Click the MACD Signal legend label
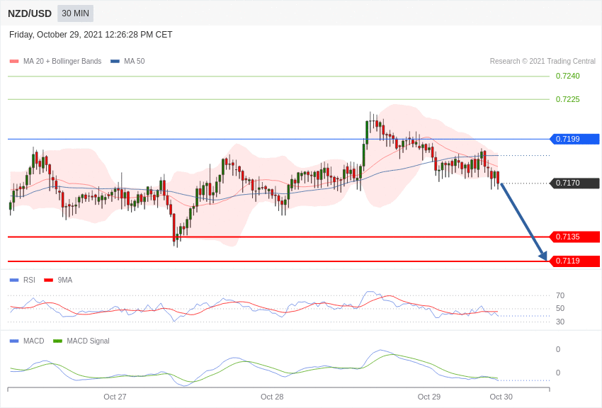 click(x=88, y=341)
